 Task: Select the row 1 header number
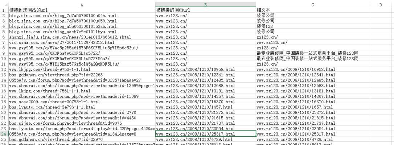(x=4, y=10)
